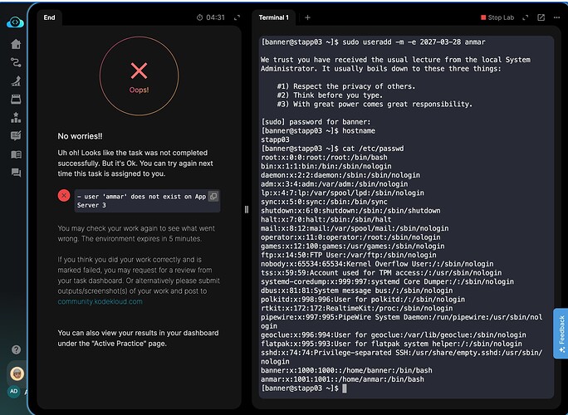
Task: Click the 'Active Practice' dashboard note
Action: point(138,339)
